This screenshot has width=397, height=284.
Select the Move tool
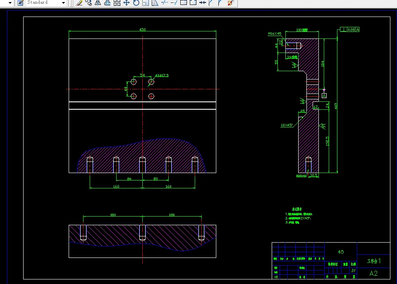[x=127, y=3]
